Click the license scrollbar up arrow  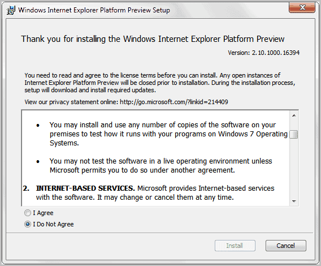coord(294,115)
